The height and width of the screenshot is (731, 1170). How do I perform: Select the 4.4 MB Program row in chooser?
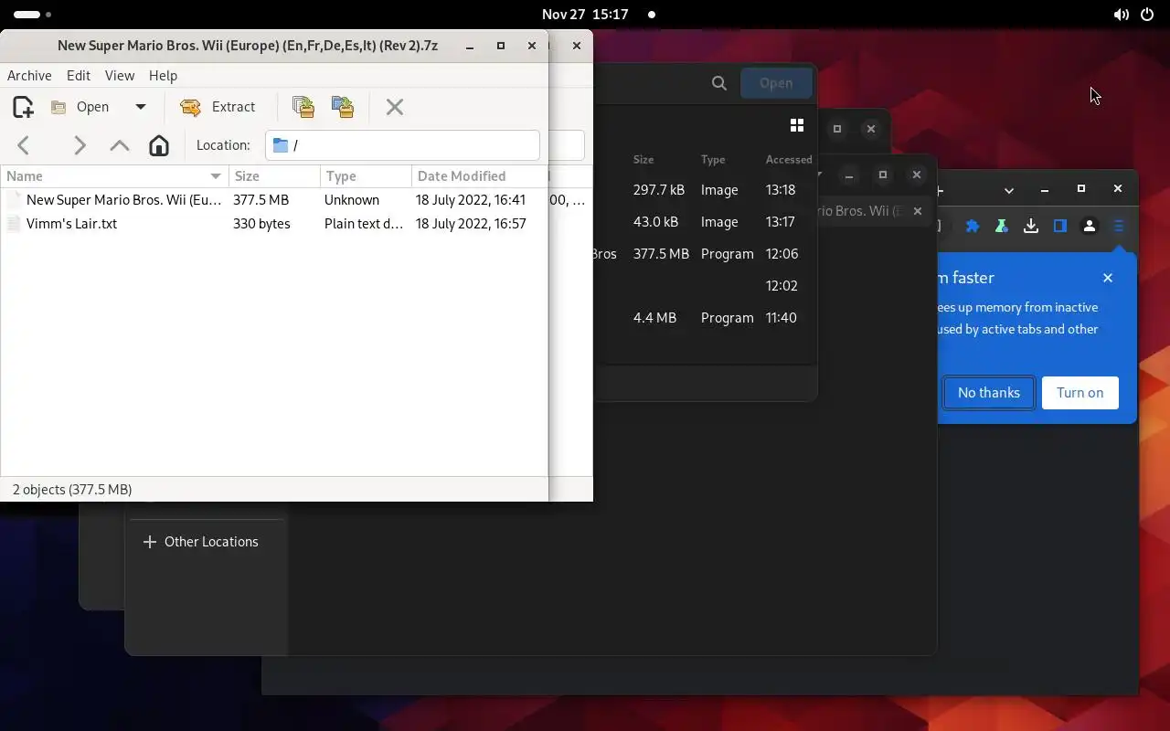pyautogui.click(x=704, y=318)
